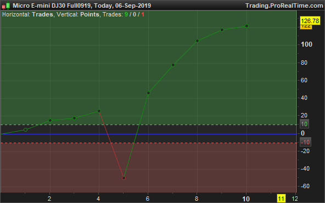This screenshot has height=203, width=325.
Task: Click the blue zero baseline
Action: [148, 134]
